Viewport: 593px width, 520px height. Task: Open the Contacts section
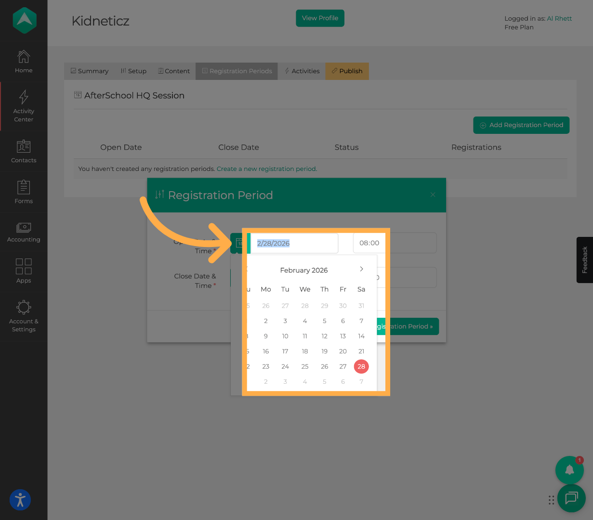pos(23,152)
